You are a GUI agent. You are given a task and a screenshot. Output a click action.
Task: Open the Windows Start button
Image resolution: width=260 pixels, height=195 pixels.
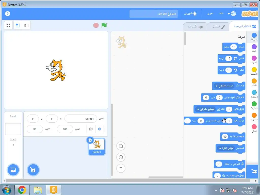pyautogui.click(x=7, y=190)
